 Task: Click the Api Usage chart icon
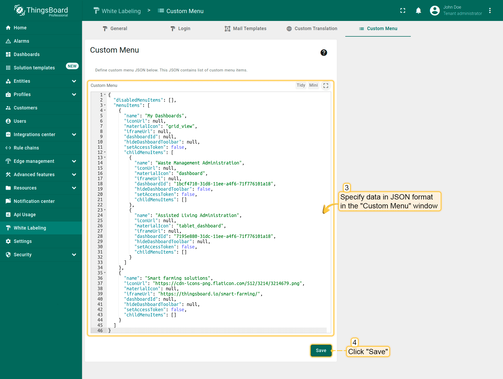click(8, 215)
